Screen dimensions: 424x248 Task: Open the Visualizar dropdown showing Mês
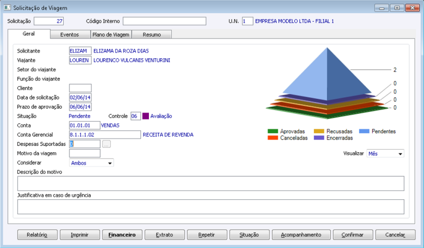[385, 153]
